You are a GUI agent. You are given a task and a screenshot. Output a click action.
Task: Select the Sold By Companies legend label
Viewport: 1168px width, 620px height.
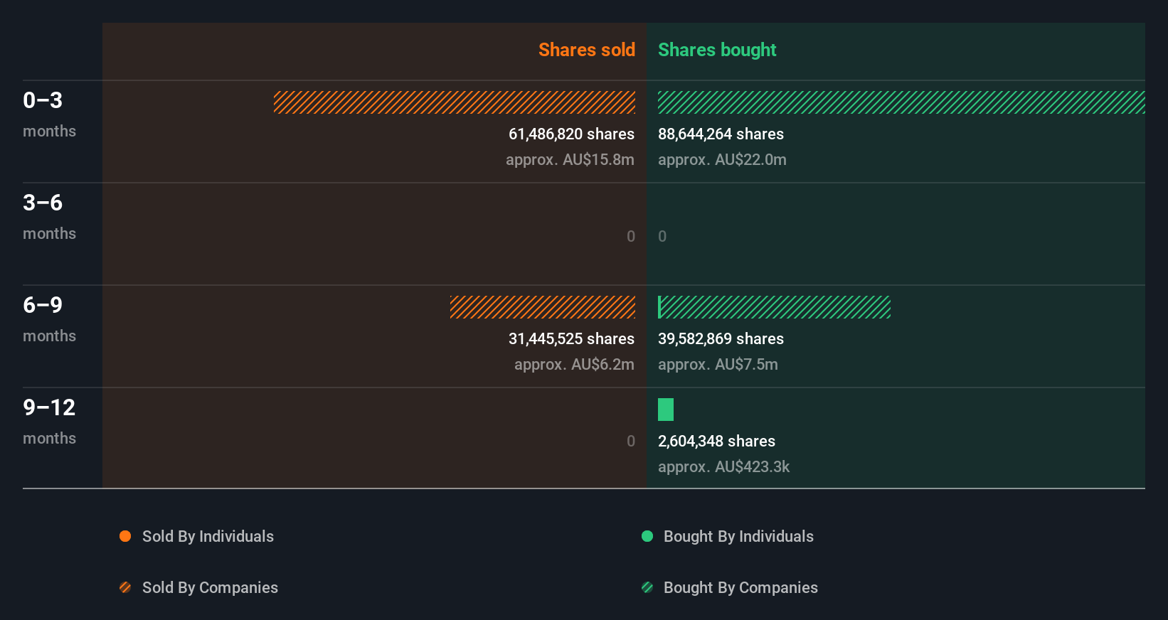(210, 588)
